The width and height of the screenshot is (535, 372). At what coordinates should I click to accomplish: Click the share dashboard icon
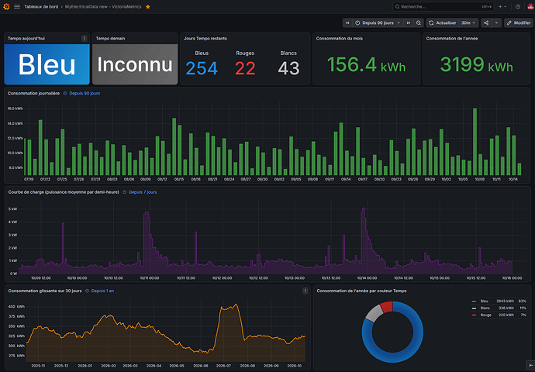(x=486, y=22)
